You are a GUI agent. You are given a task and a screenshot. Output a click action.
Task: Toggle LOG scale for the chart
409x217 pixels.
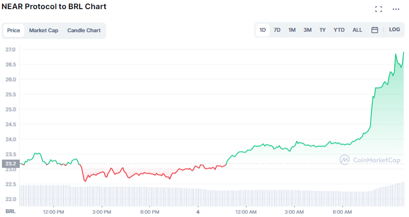(395, 30)
